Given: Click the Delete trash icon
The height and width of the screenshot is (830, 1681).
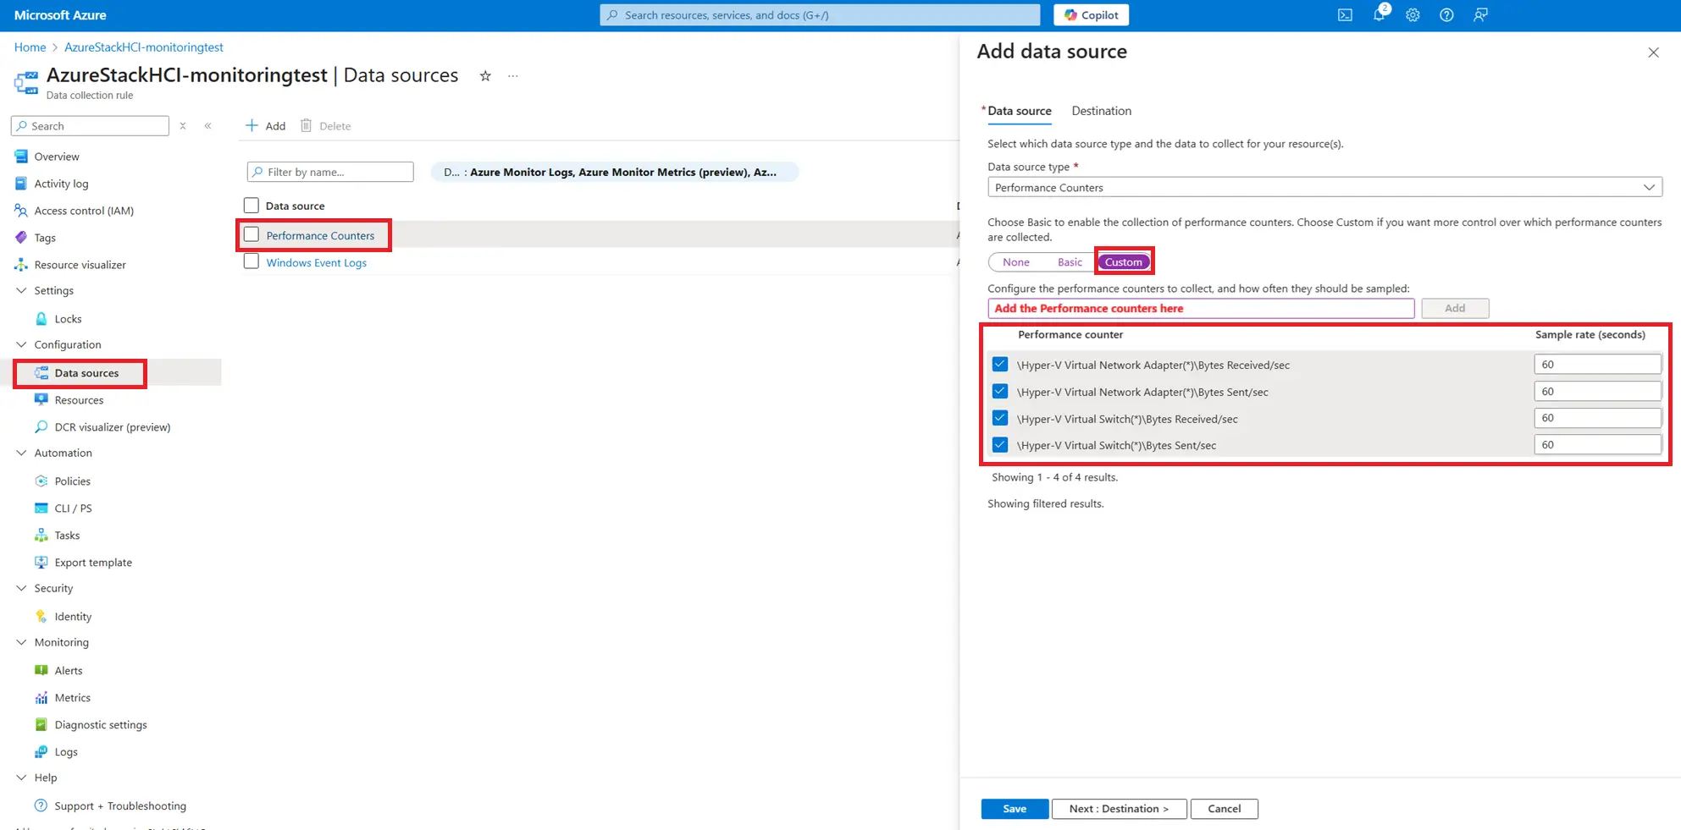Looking at the screenshot, I should tap(307, 126).
